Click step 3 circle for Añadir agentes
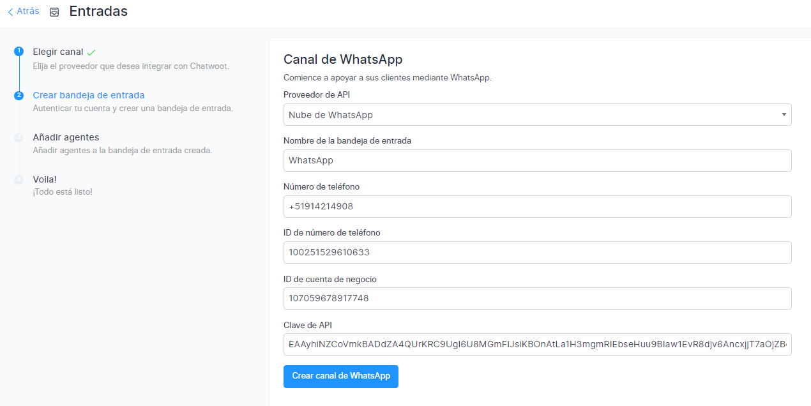 click(x=19, y=137)
